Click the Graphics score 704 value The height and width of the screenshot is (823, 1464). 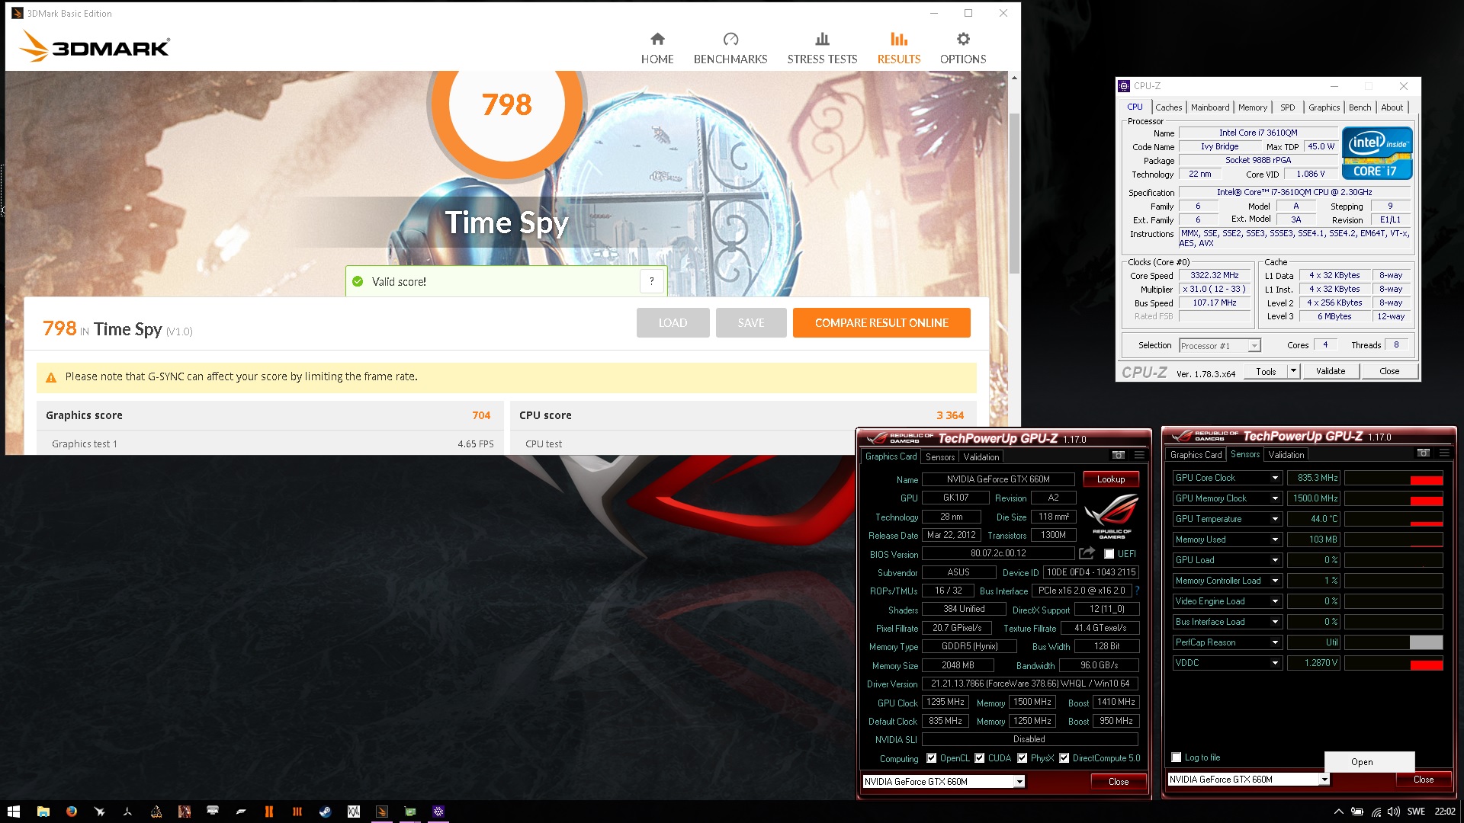click(x=481, y=415)
